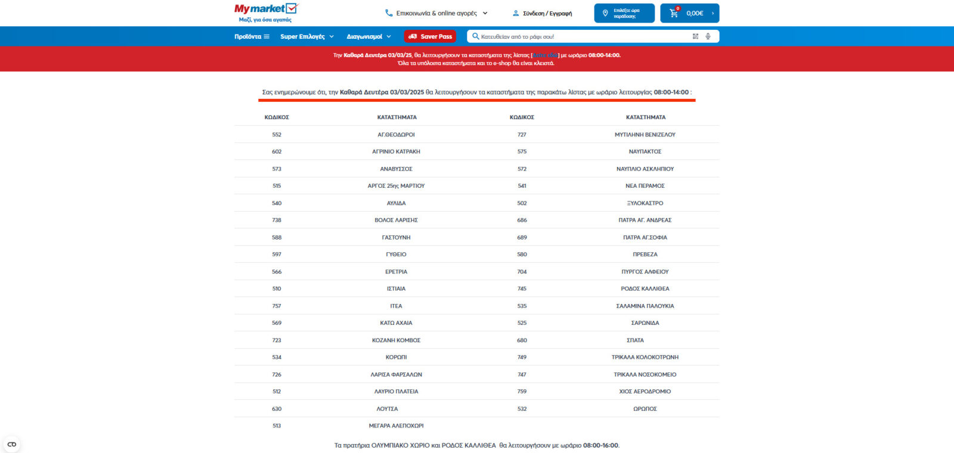Select store ΓΥΘΕΙΟ

coord(396,255)
